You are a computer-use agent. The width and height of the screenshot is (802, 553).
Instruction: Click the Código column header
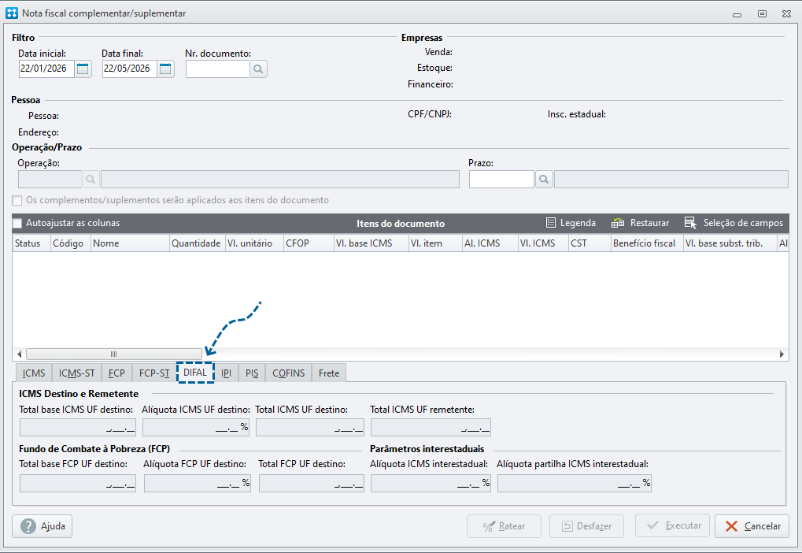pos(71,243)
